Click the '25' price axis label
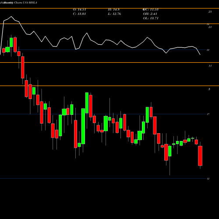This screenshot has height=219, width=219. pyautogui.click(x=210, y=12)
